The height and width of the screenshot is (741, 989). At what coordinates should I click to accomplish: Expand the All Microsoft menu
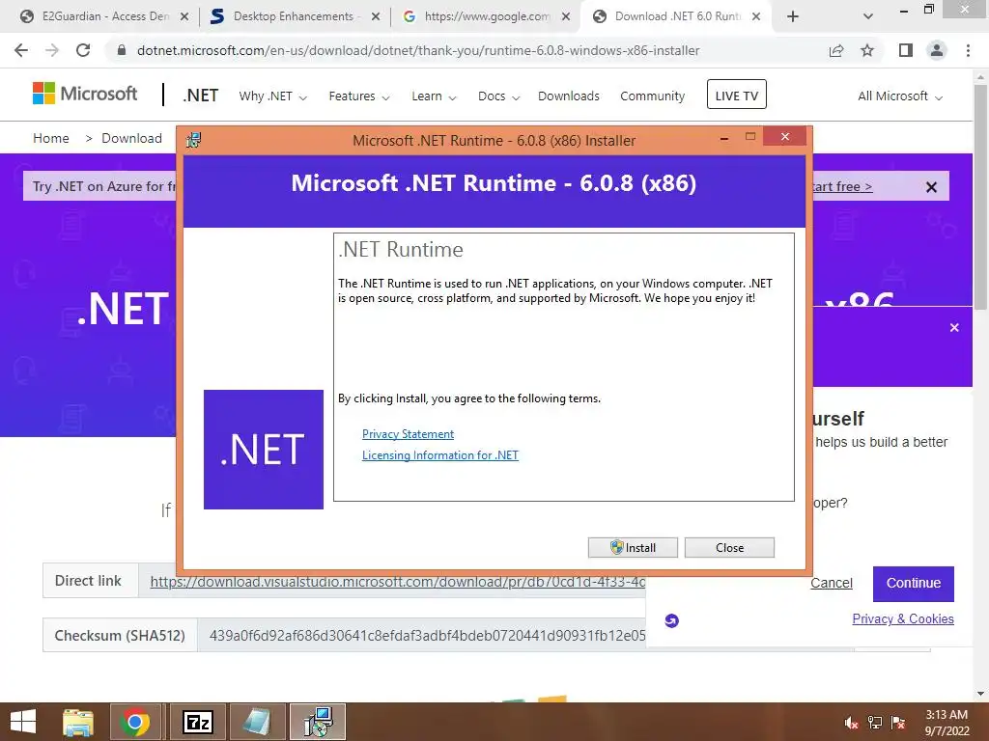(x=900, y=96)
